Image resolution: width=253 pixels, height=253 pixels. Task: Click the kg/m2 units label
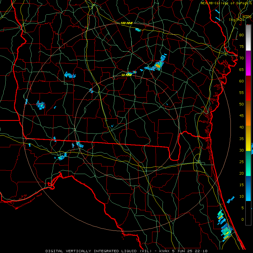(236, 19)
